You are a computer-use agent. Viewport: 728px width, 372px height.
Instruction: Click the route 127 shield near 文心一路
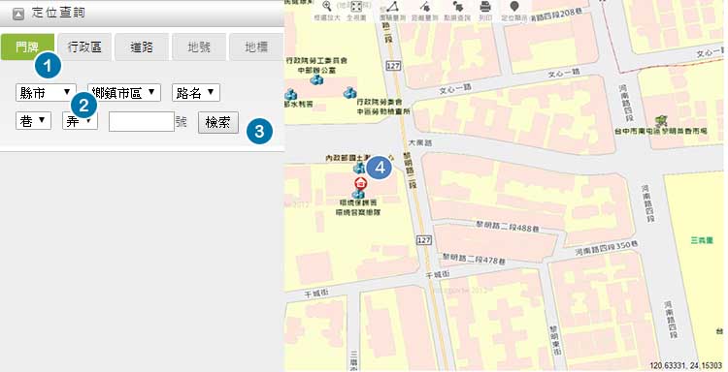coord(393,66)
